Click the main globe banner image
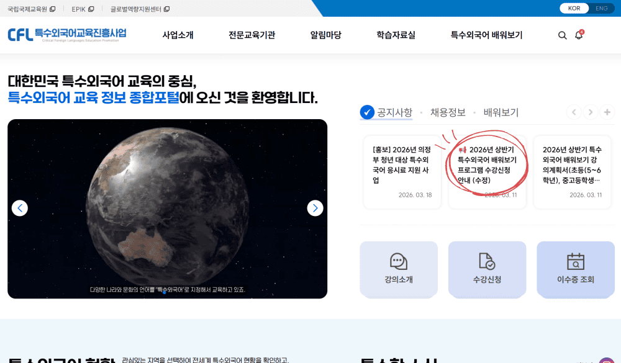The width and height of the screenshot is (621, 363). click(x=166, y=208)
